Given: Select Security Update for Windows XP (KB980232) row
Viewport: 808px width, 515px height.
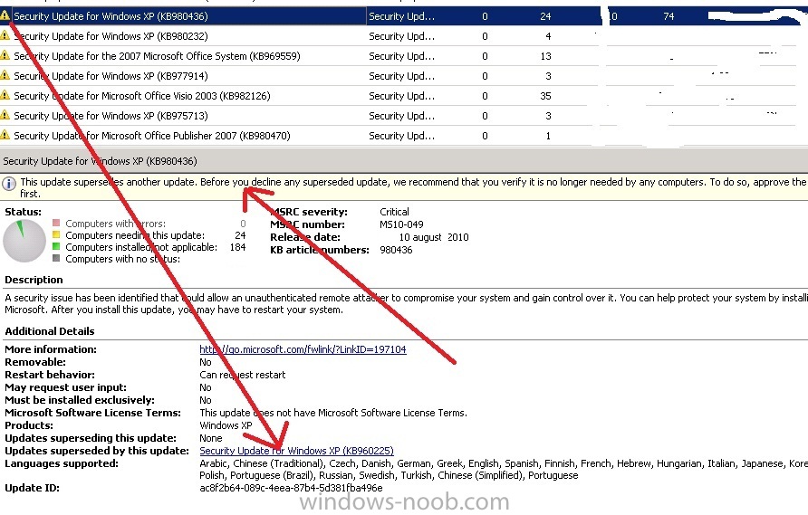Looking at the screenshot, I should [404, 36].
